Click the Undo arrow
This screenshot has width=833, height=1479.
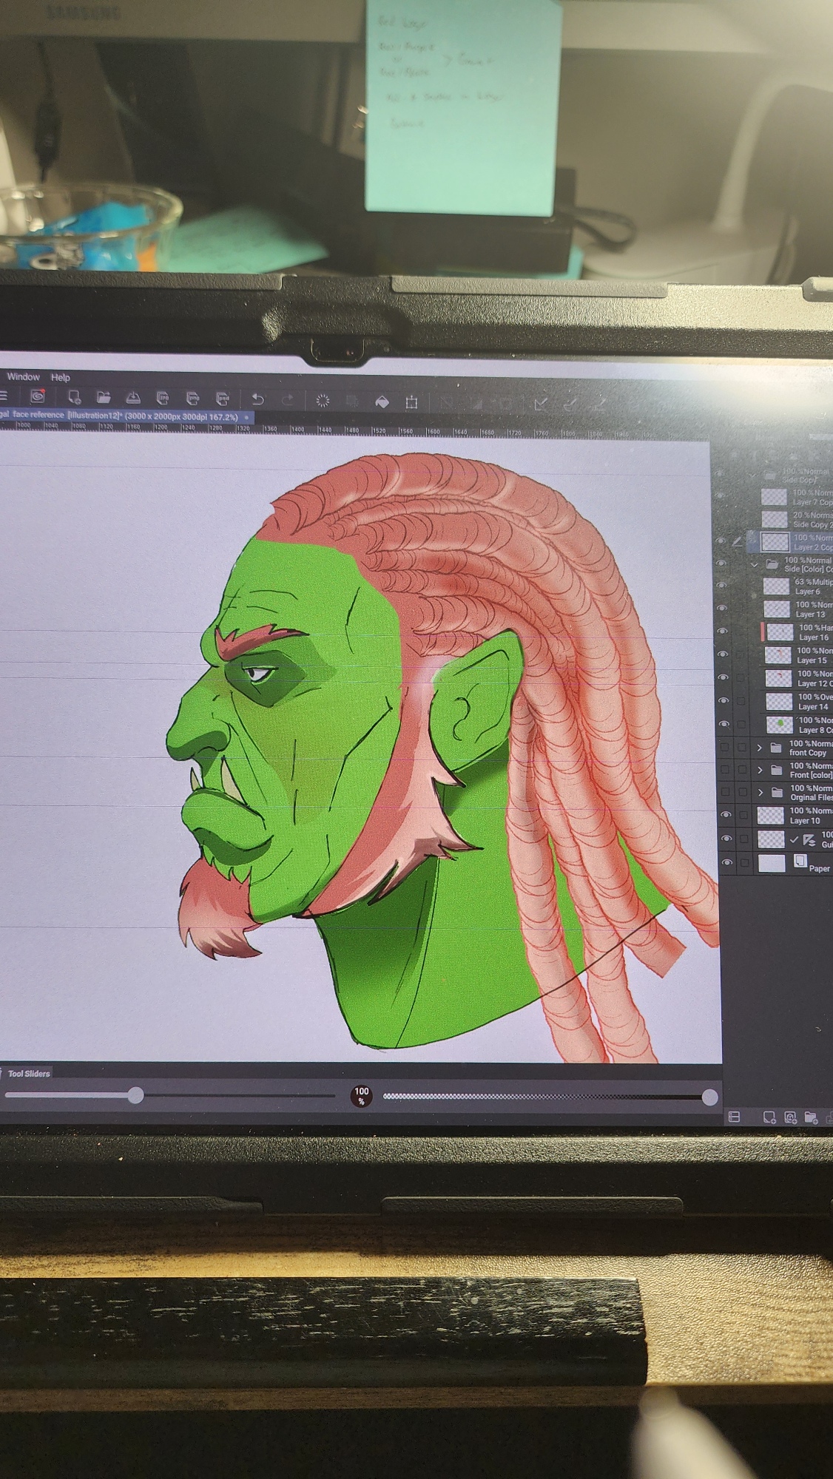(x=257, y=400)
